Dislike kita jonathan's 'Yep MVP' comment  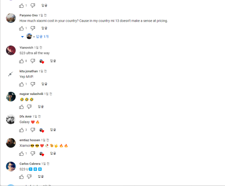33,84
